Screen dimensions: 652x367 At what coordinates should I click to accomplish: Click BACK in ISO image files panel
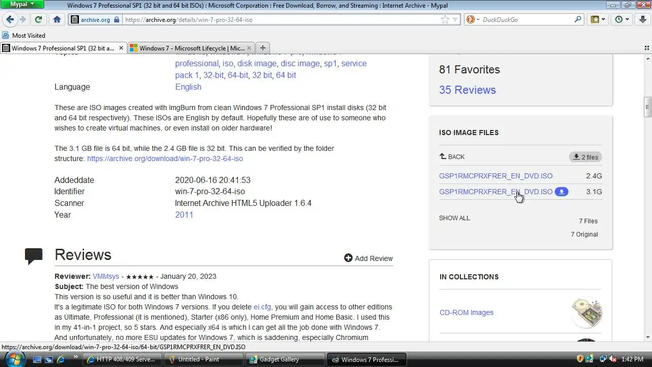click(x=452, y=156)
